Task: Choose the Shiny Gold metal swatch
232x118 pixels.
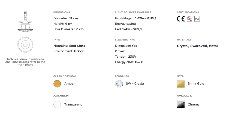Action: tap(181, 84)
